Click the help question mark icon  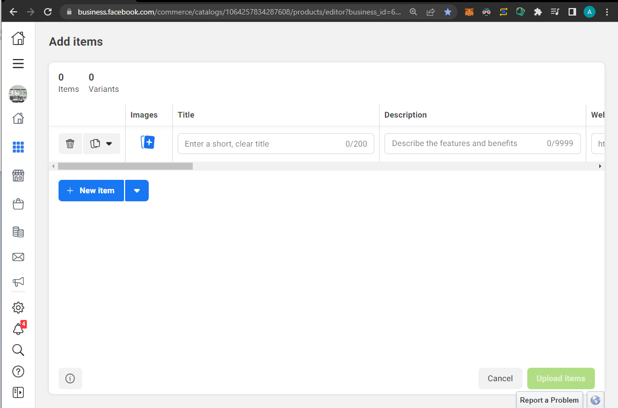[x=18, y=371]
